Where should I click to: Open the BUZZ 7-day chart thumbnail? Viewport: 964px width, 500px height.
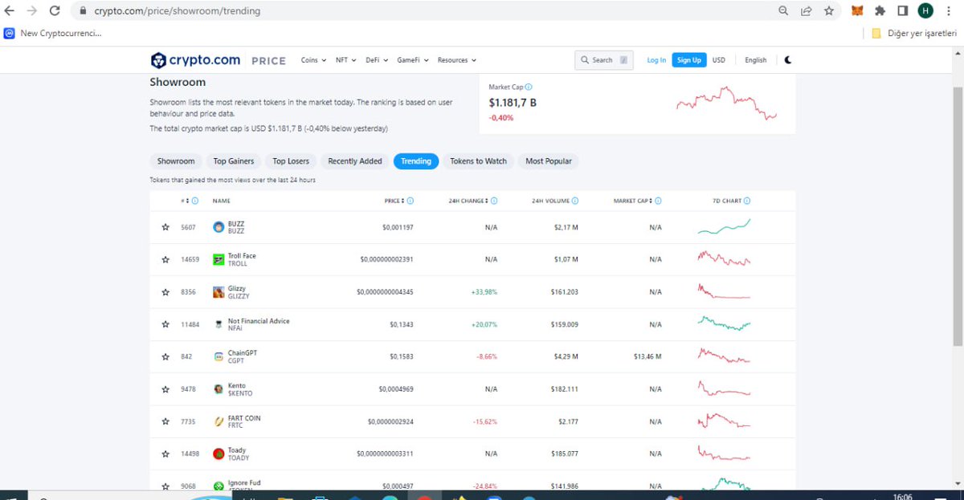[724, 227]
